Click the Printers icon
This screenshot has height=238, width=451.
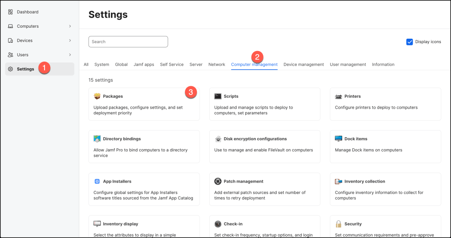click(338, 96)
